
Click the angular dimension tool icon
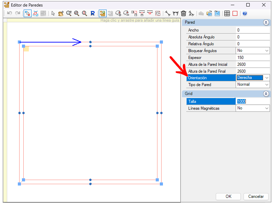[x=176, y=13]
